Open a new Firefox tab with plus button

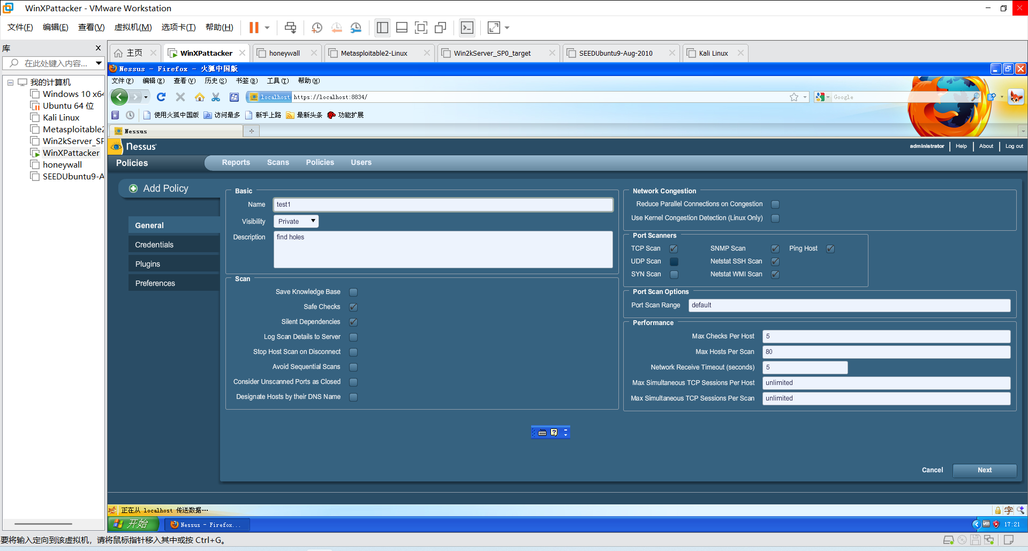(252, 131)
